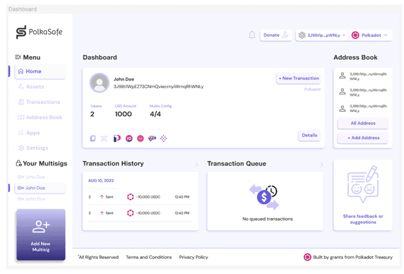Open the Terms and Conditions link
This screenshot has height=274, width=404.
click(148, 257)
